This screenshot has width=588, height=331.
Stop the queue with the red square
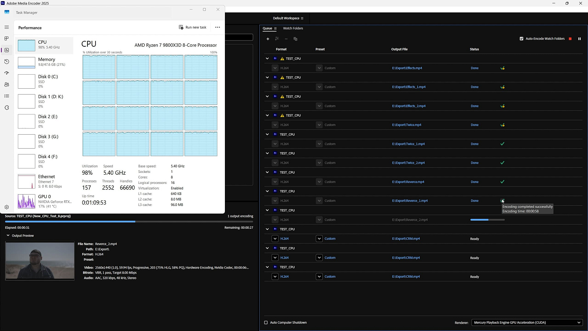tap(570, 39)
